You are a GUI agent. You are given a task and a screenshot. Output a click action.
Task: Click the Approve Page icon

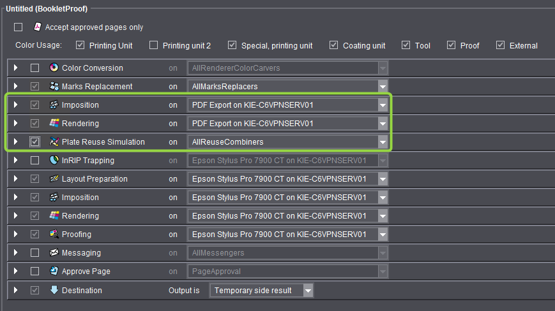pos(54,271)
